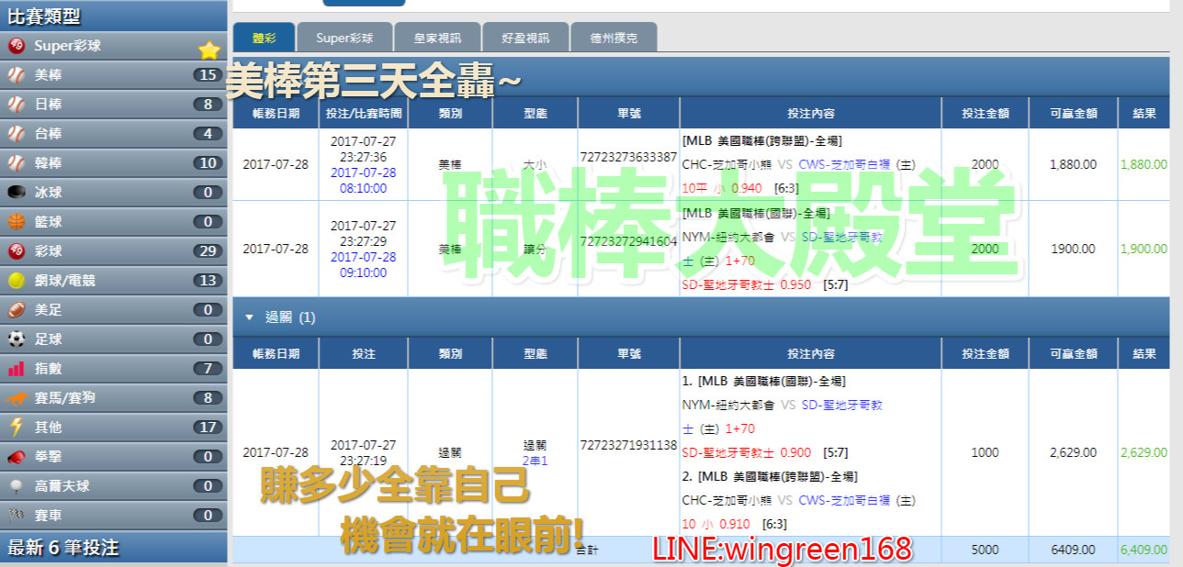Screen dimensions: 1183x567
Task: Select the 賽馬/賽狗 horse icon
Action: (17, 398)
